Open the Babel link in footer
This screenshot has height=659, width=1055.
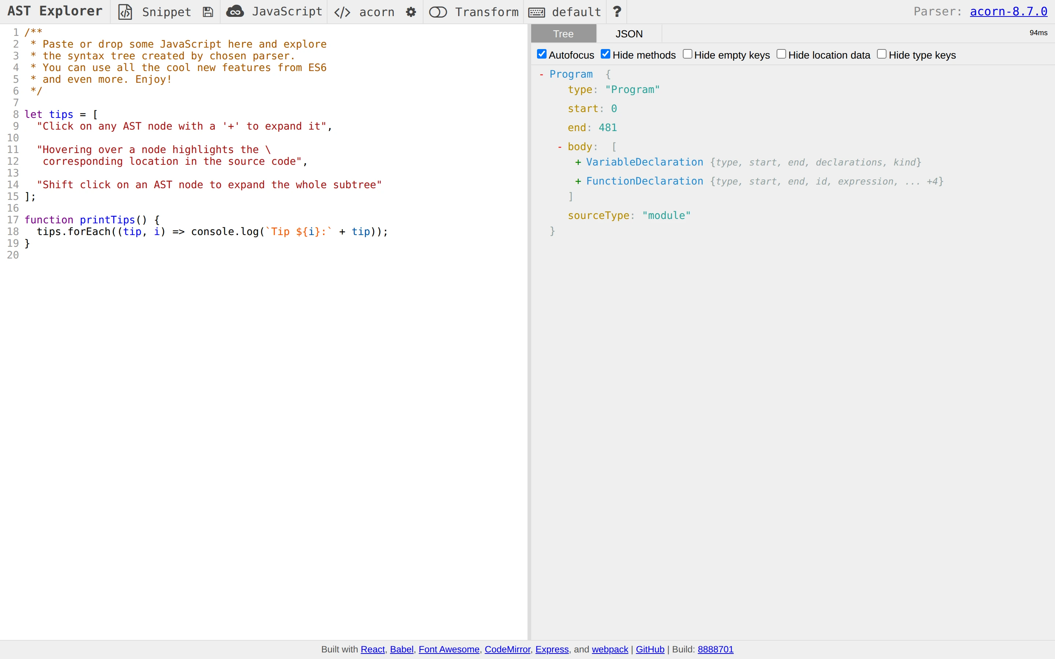pos(401,649)
